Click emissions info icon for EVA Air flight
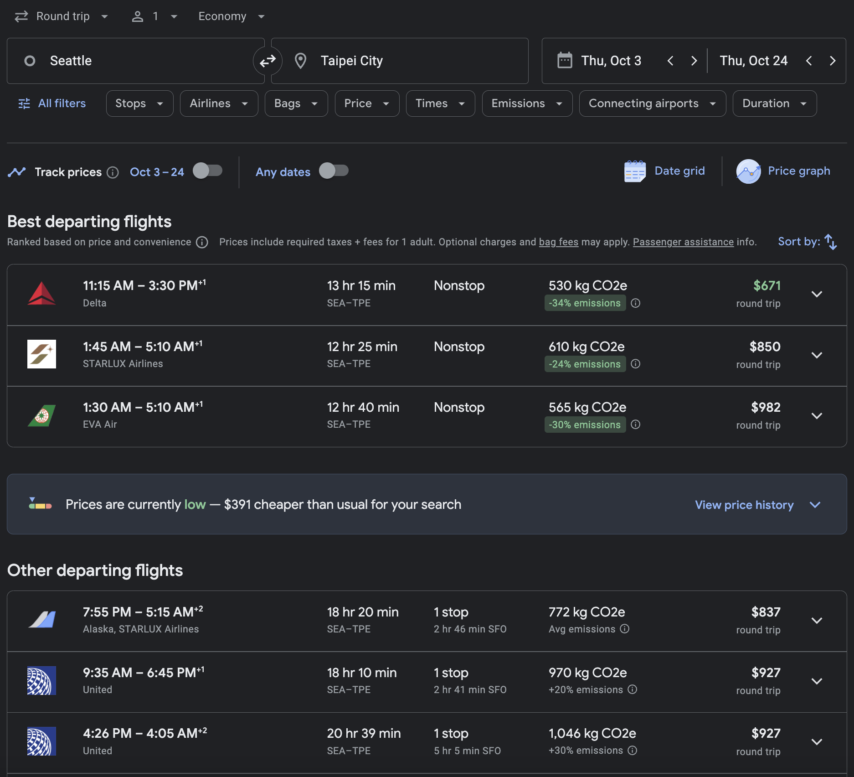This screenshot has width=854, height=777. click(x=635, y=425)
